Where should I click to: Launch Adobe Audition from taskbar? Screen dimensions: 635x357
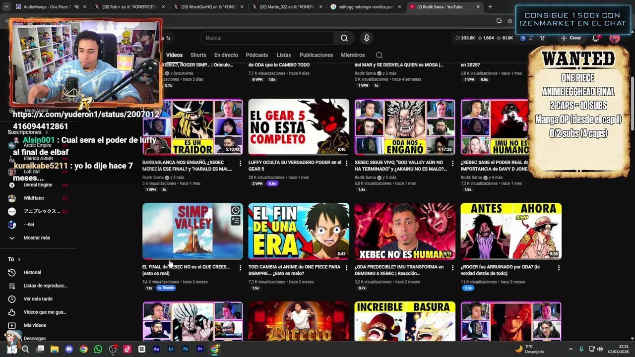(156, 349)
